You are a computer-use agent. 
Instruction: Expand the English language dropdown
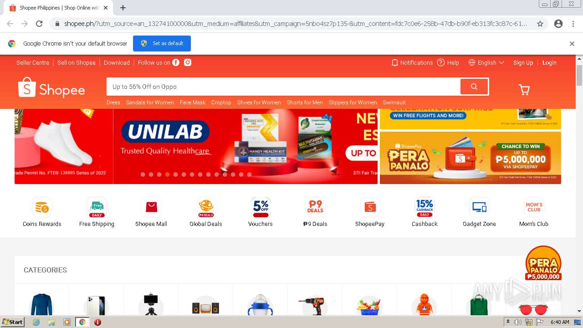486,62
